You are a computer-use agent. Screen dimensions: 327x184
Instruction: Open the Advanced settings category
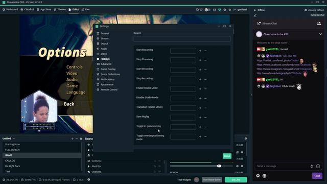[104, 64]
